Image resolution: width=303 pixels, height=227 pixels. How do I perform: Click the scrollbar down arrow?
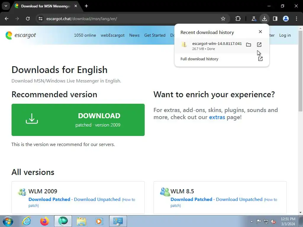pos(300,213)
